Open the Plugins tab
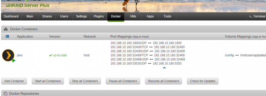The width and height of the screenshot is (266, 96). click(x=99, y=16)
